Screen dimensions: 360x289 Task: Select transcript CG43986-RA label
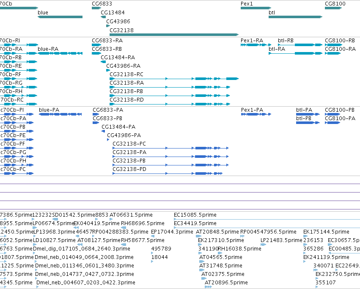[123, 66]
